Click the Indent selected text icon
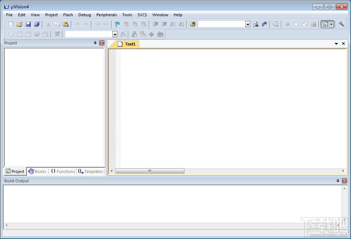The image size is (351, 239). [155, 24]
